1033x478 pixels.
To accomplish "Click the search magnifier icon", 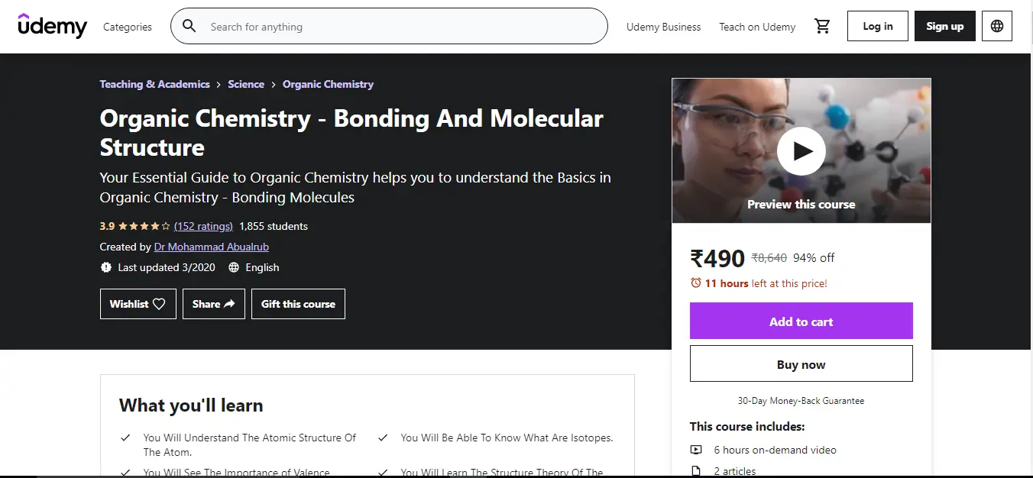I will click(189, 26).
